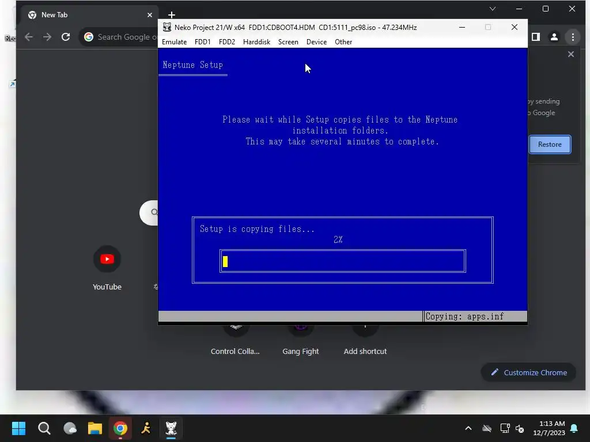Click the running figure app on taskbar
This screenshot has height=442, width=590.
(146, 428)
